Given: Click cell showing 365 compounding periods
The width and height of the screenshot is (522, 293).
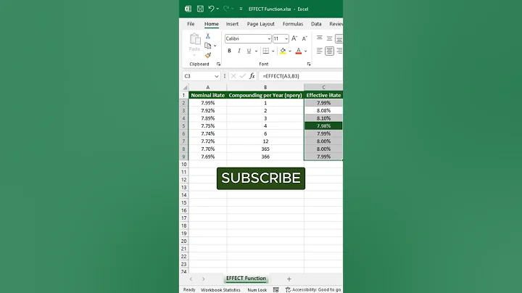Looking at the screenshot, I should click(x=265, y=149).
